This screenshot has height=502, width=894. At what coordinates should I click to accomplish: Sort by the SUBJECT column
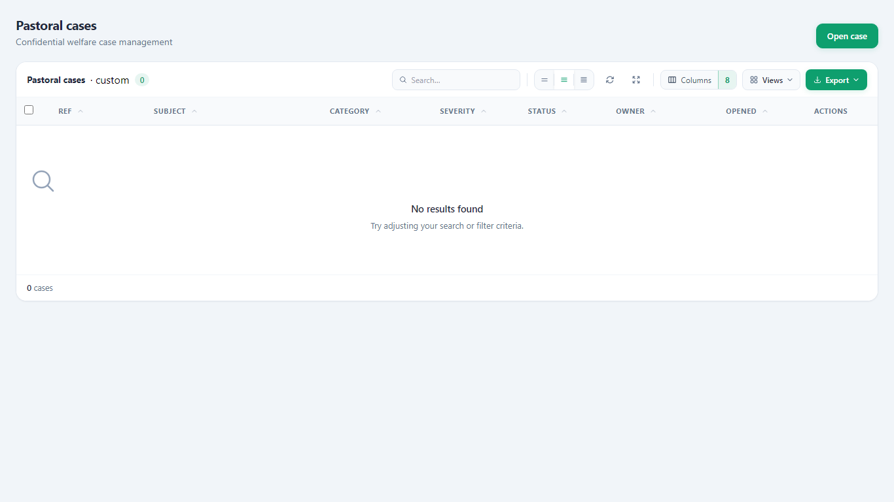[175, 111]
